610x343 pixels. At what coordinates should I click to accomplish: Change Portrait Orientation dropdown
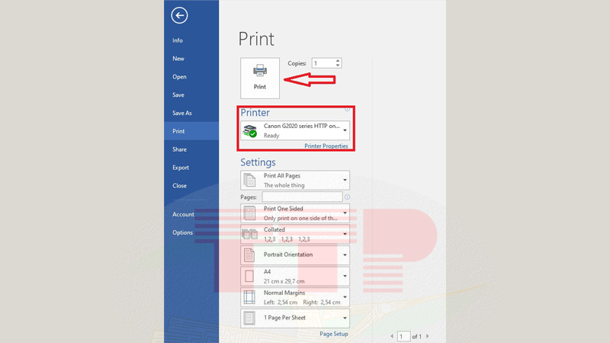coord(295,255)
